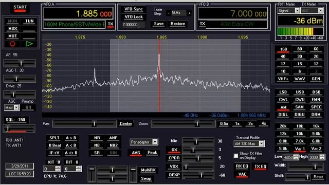Switch to CWL mode

[x=283, y=100]
